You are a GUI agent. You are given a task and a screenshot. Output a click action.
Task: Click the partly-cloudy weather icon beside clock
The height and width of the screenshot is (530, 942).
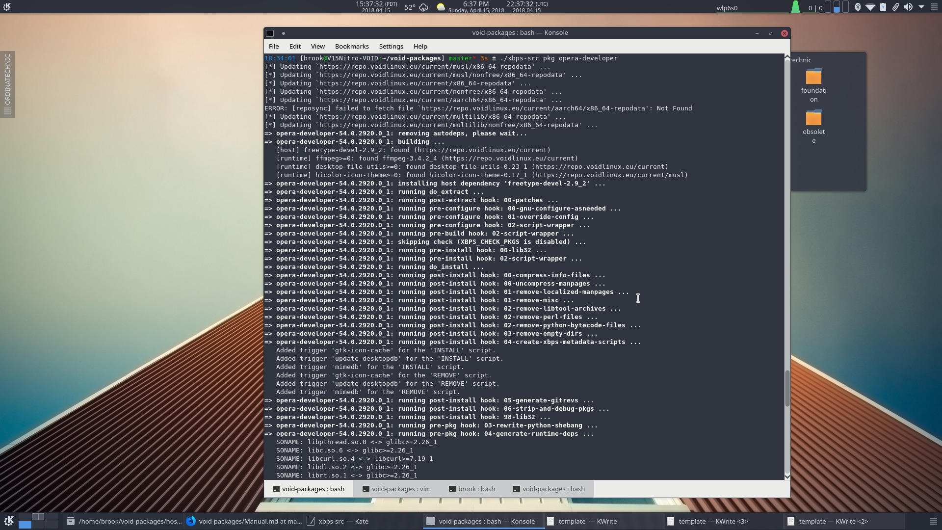(441, 7)
